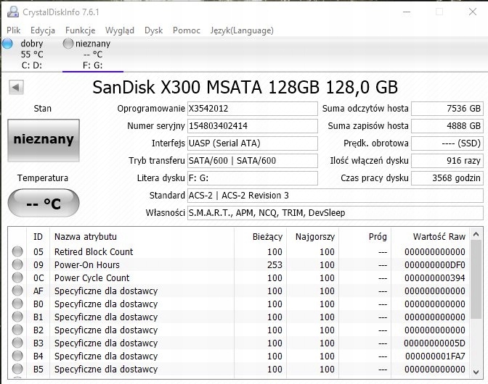Close the CrystalDiskInfo window
The width and height of the screenshot is (488, 384).
click(473, 12)
